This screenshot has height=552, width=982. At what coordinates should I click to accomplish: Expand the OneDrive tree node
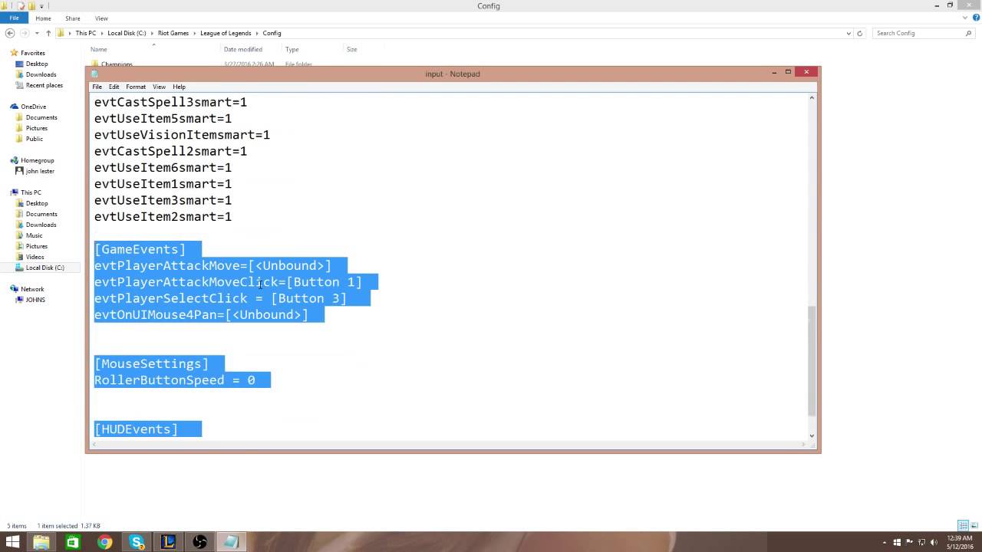[7, 107]
